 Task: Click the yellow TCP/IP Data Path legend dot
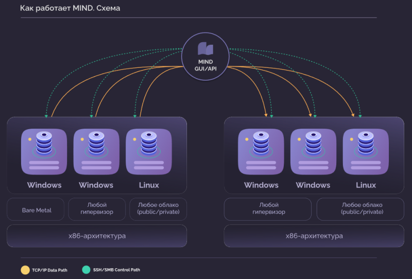[x=25, y=269]
